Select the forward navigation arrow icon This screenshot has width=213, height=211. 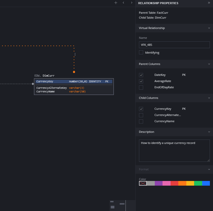click(131, 3)
